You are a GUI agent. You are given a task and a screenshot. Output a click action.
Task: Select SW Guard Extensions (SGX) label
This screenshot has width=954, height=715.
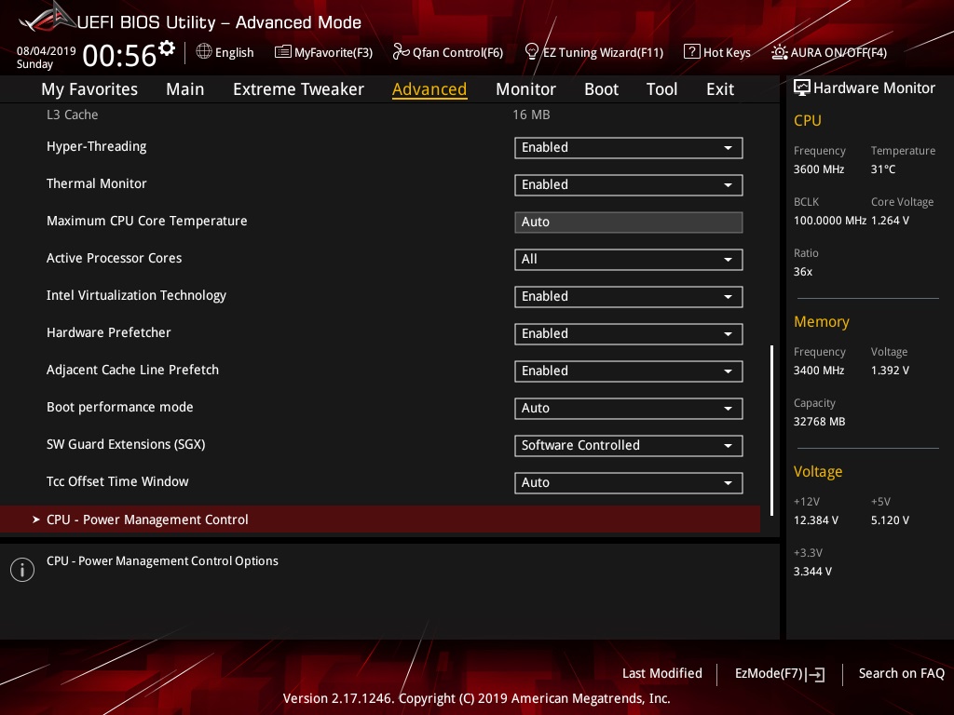click(126, 444)
